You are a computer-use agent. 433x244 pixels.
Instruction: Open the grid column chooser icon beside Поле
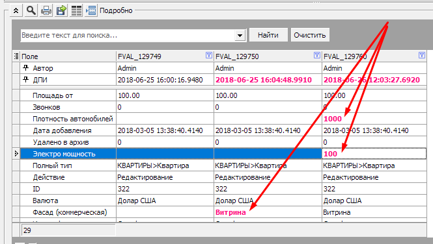pos(16,56)
